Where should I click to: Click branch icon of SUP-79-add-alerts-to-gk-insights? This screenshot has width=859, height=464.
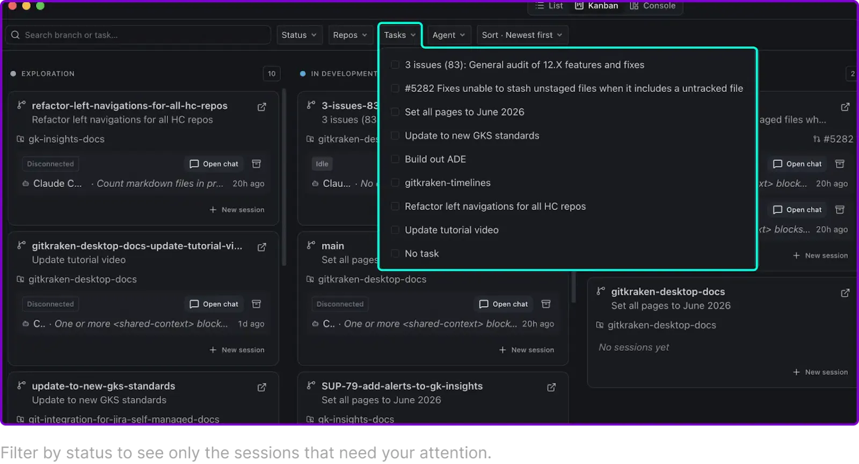click(311, 386)
